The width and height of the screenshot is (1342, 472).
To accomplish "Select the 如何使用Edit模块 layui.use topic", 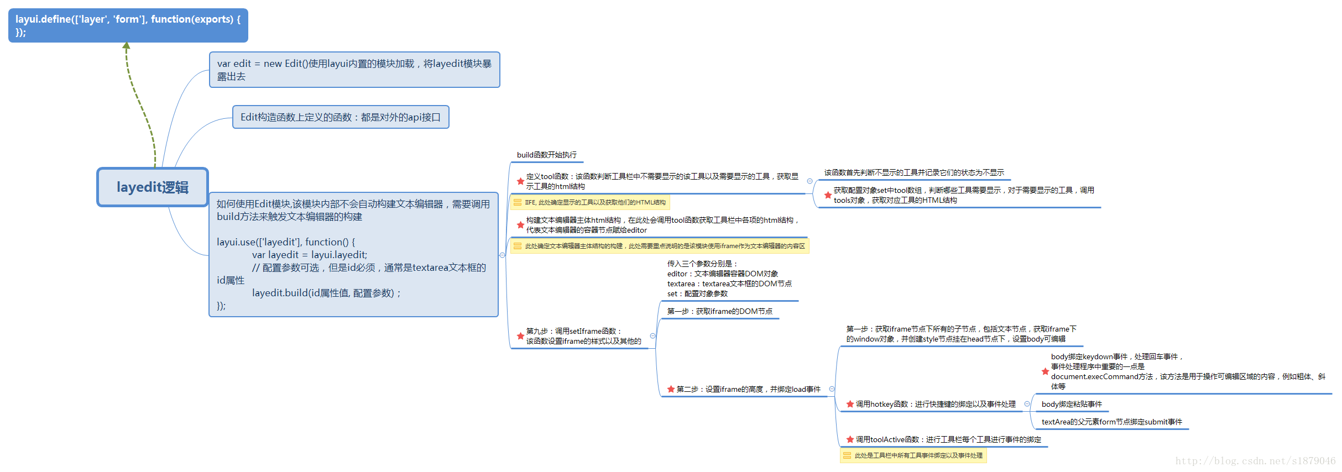I will click(x=354, y=255).
